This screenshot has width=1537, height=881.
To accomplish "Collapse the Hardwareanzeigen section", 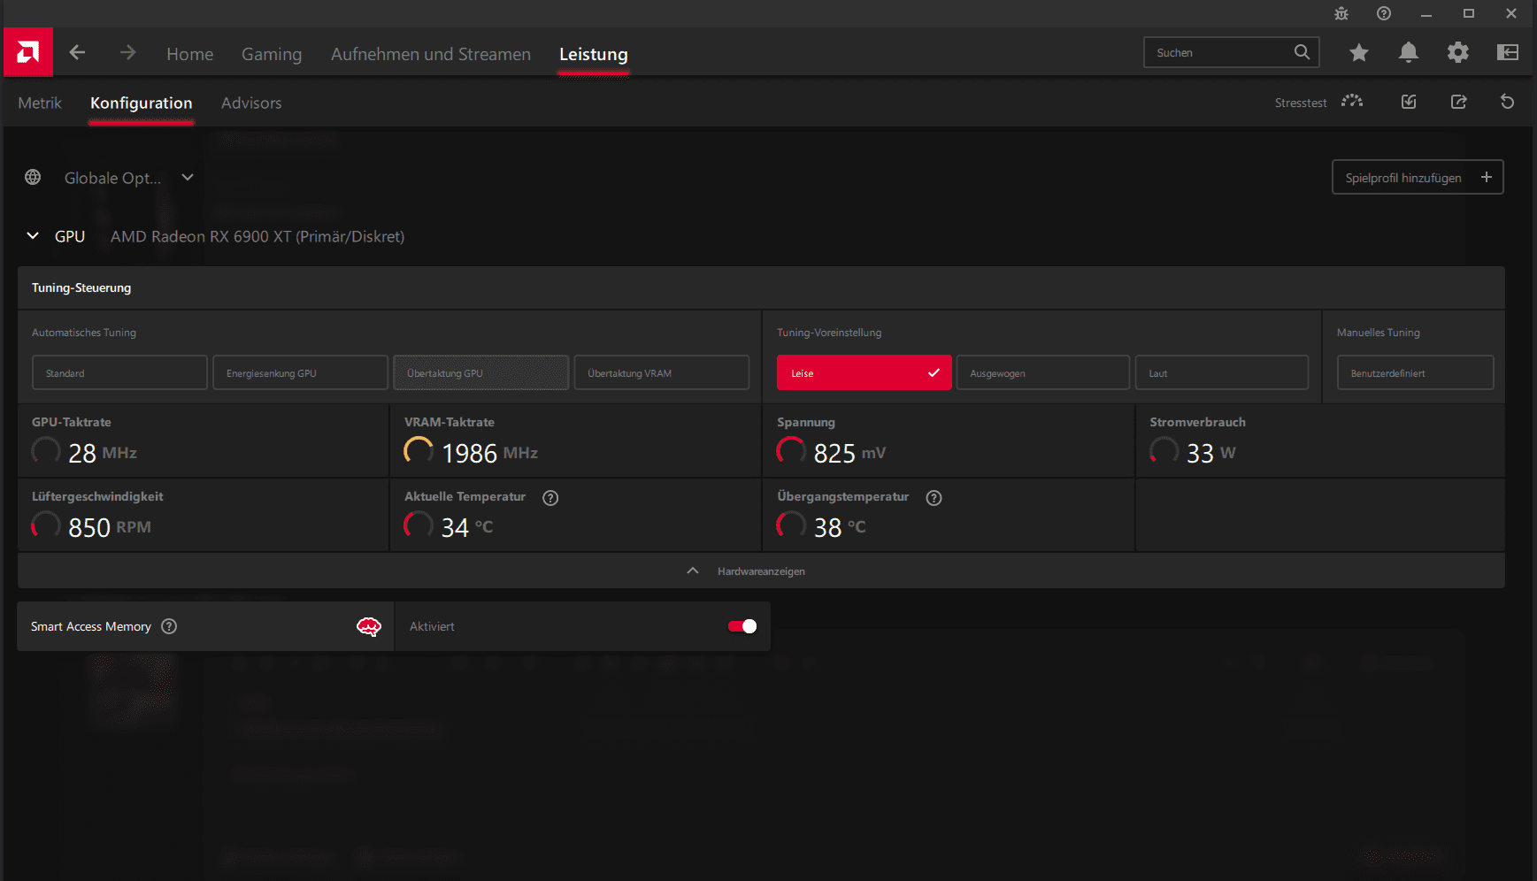I will coord(761,571).
